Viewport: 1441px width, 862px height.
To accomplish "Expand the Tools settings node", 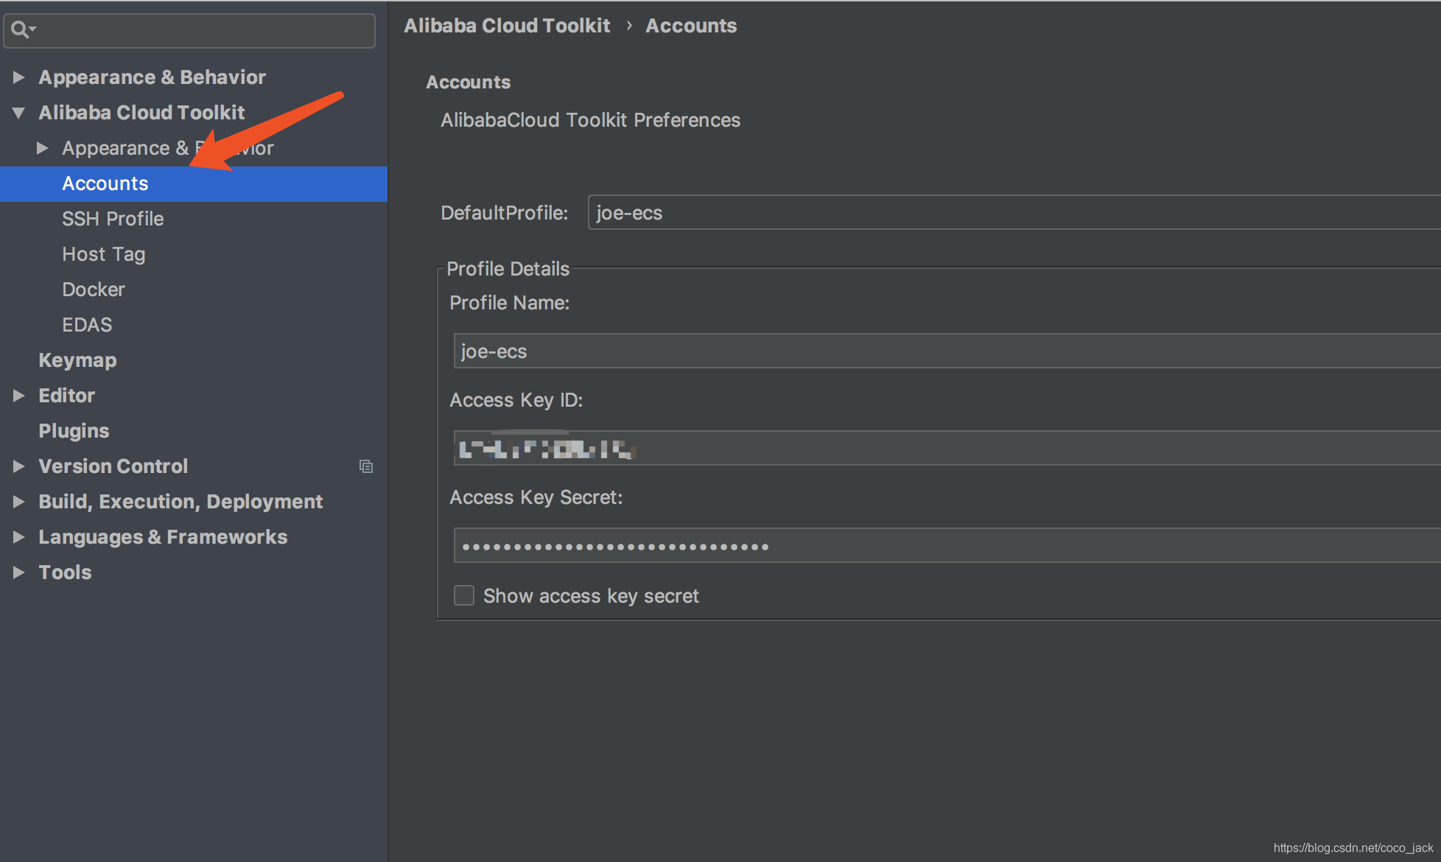I will (19, 572).
